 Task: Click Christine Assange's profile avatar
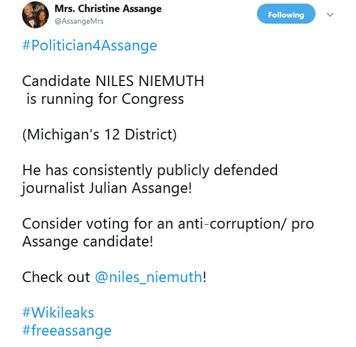36,15
